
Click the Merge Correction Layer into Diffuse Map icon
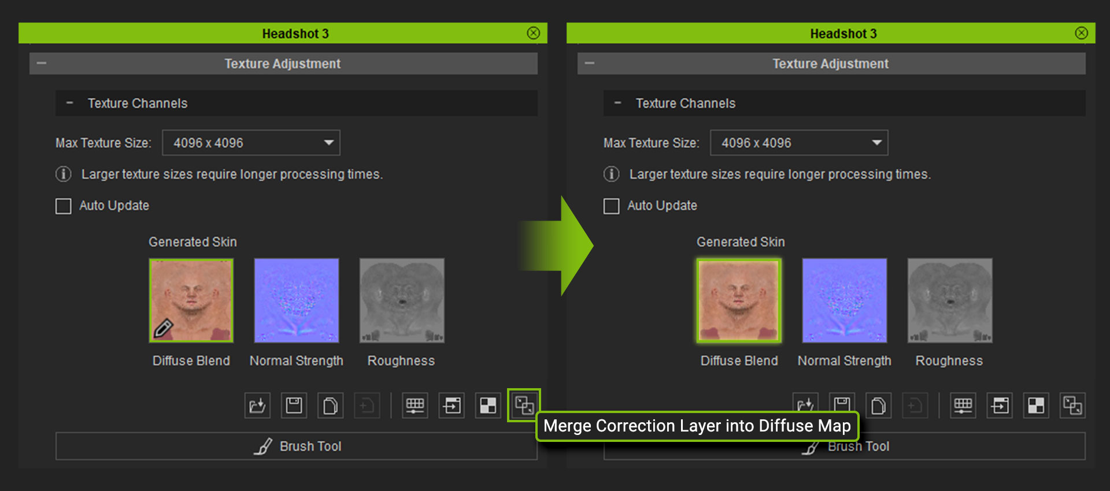point(524,406)
